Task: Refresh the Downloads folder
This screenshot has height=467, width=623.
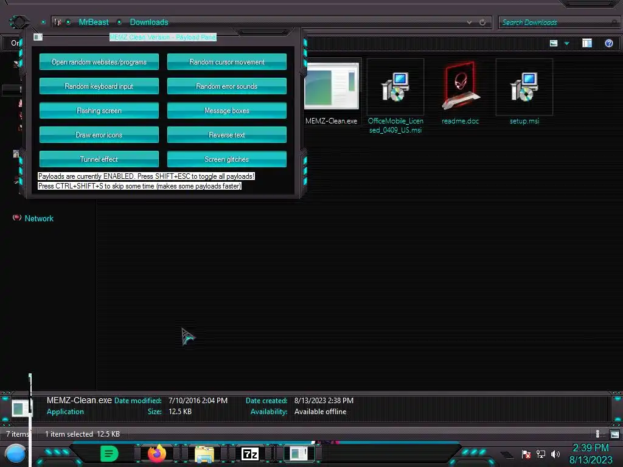Action: click(x=482, y=22)
